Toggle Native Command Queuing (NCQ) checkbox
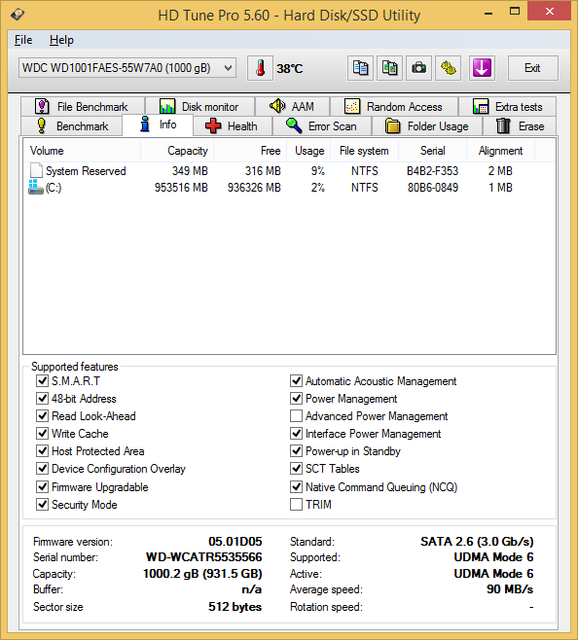Screen dimensions: 578x640 pyautogui.click(x=296, y=487)
